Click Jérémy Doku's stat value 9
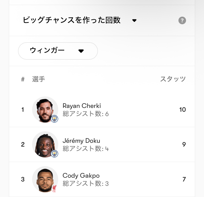Image resolution: width=204 pixels, height=197 pixels. click(x=184, y=144)
